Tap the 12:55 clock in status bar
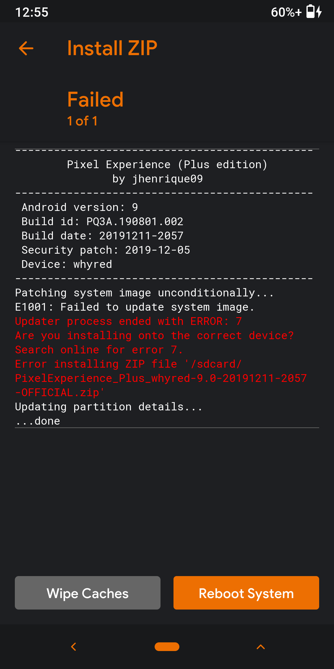This screenshot has height=669, width=334. pos(32,12)
